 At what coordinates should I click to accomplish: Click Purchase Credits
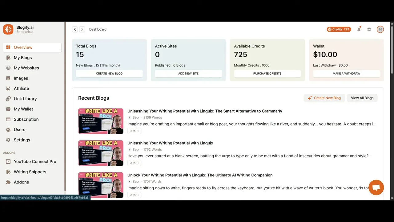[x=267, y=73]
